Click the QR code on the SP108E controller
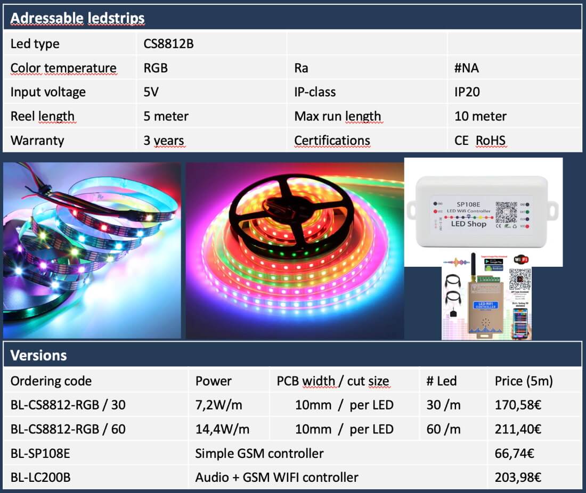Screen dimensions: 586x493 [506, 213]
